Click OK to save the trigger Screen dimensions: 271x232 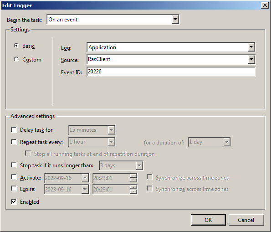tap(208, 220)
